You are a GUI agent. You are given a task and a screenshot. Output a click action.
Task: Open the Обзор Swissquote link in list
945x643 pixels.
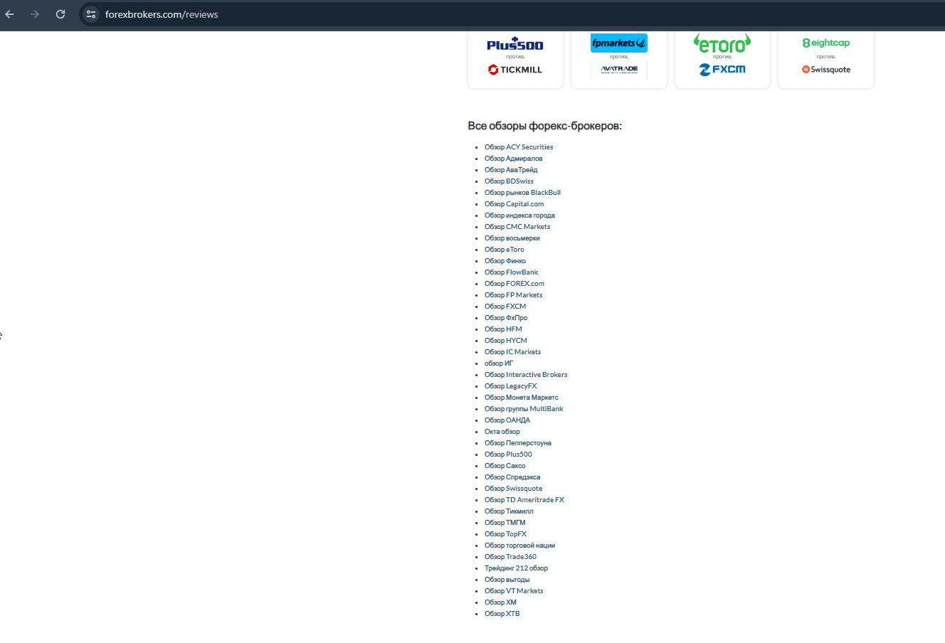point(513,489)
